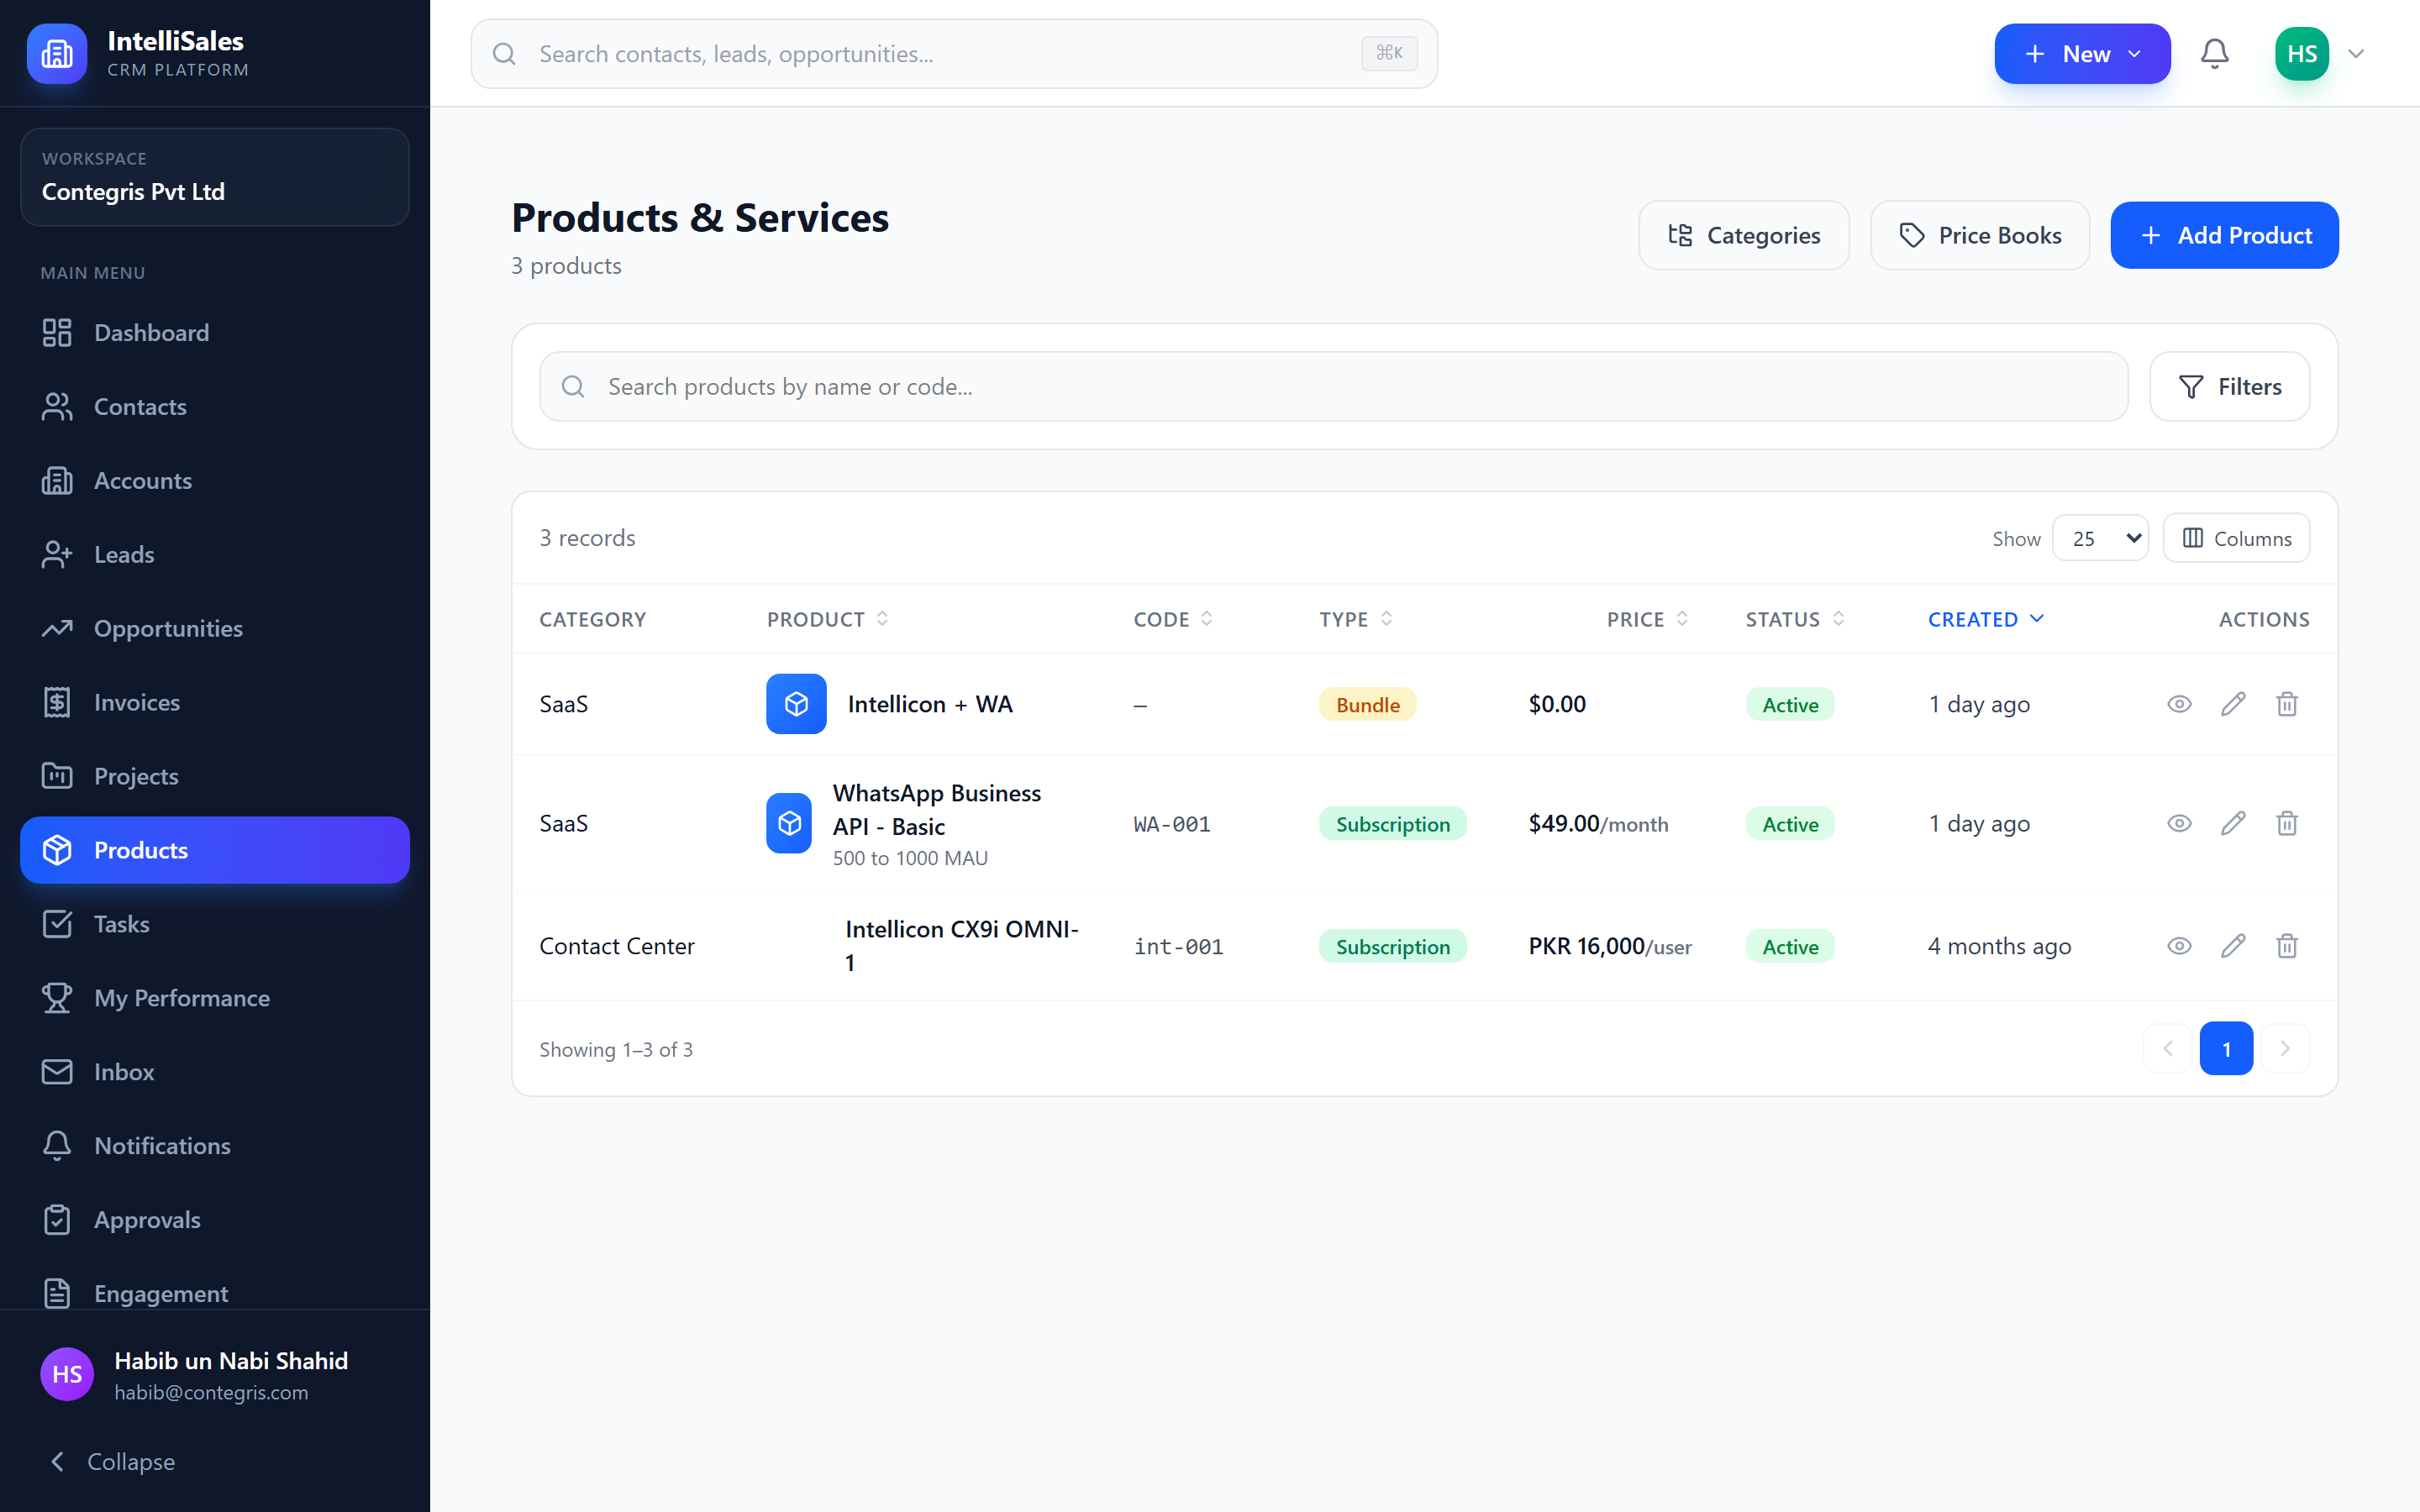Click the Intellicon CX9i OMNI-1 product name
The height and width of the screenshot is (1512, 2420).
(x=961, y=946)
